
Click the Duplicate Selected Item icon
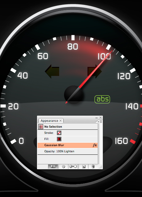[x=83, y=166]
